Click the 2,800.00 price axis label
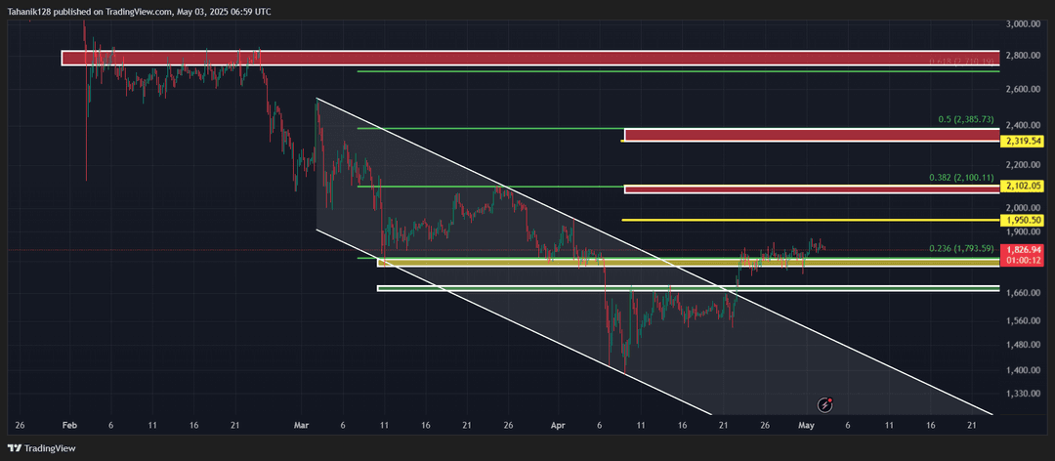 [1023, 56]
